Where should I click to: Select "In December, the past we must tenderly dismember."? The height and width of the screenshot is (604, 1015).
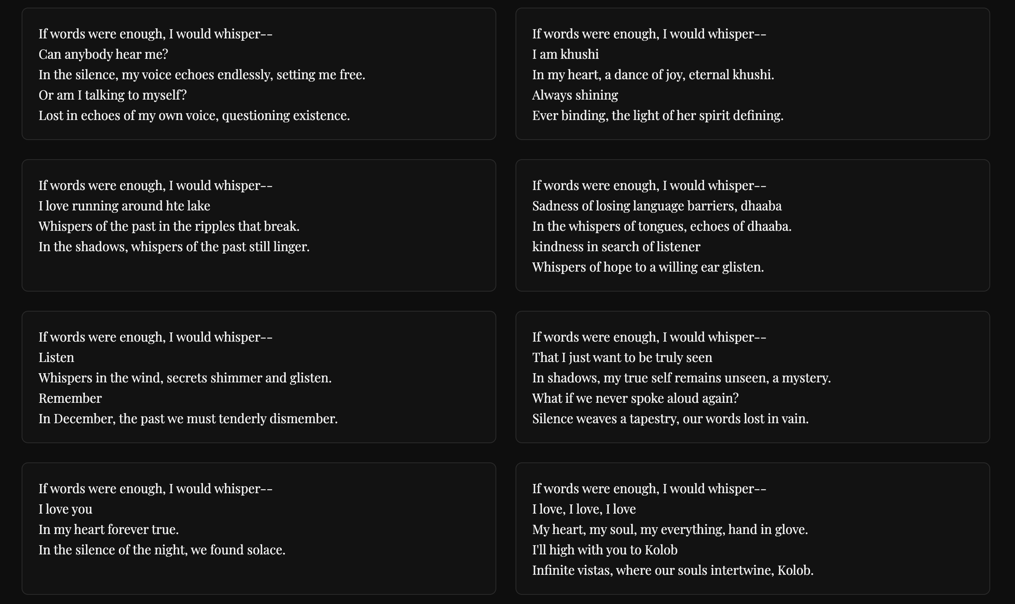point(188,419)
